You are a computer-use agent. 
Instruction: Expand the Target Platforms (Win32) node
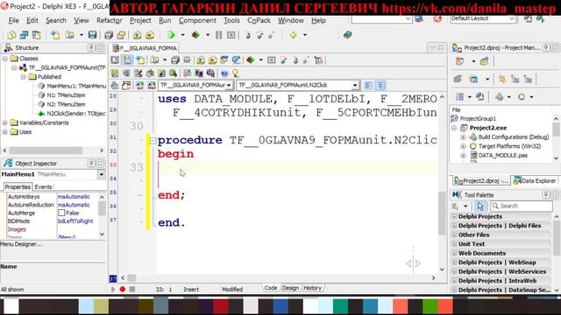[463, 146]
